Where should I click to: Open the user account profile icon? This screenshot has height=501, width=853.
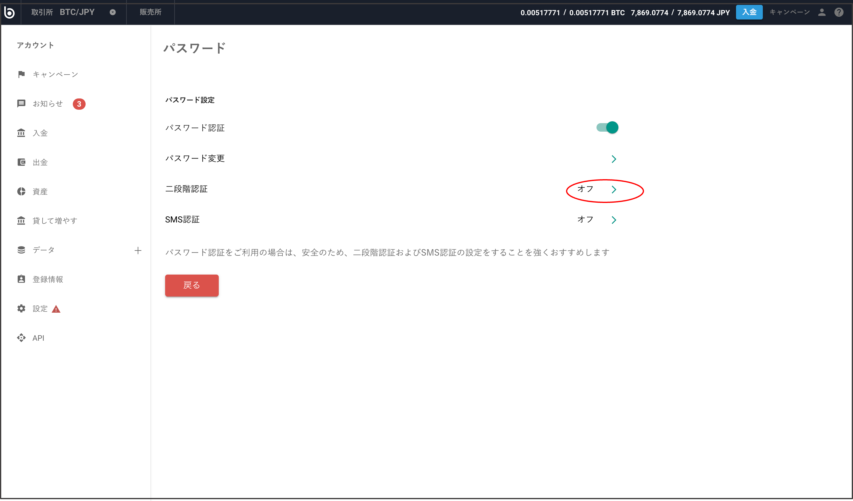(x=822, y=12)
